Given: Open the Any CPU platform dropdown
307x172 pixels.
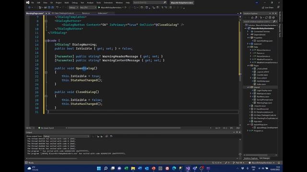Looking at the screenshot, I should [x=88, y=8].
